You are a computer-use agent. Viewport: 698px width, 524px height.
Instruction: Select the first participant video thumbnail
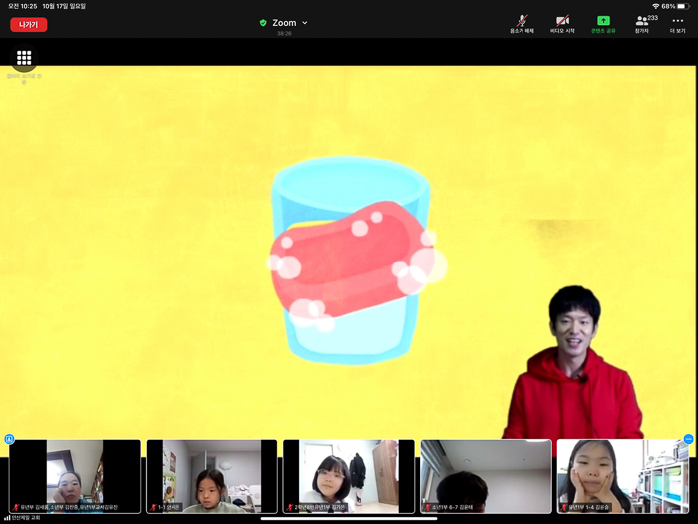75,476
